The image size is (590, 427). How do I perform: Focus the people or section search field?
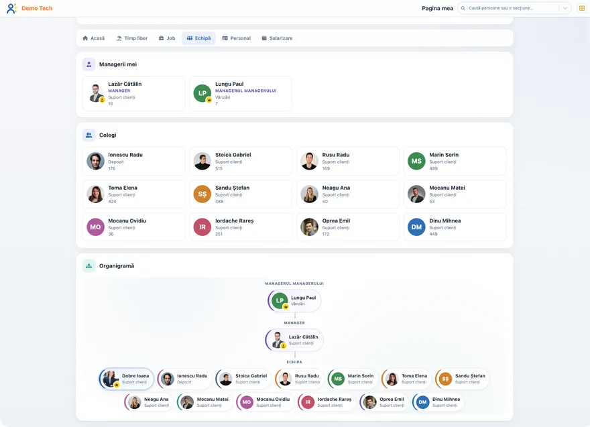(x=514, y=8)
